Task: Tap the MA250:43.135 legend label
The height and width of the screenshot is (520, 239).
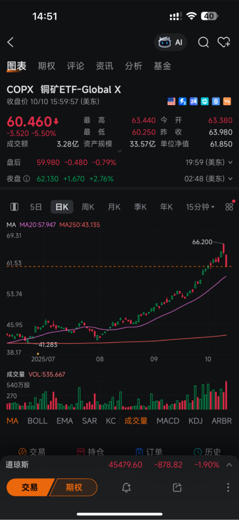Action: [x=80, y=225]
